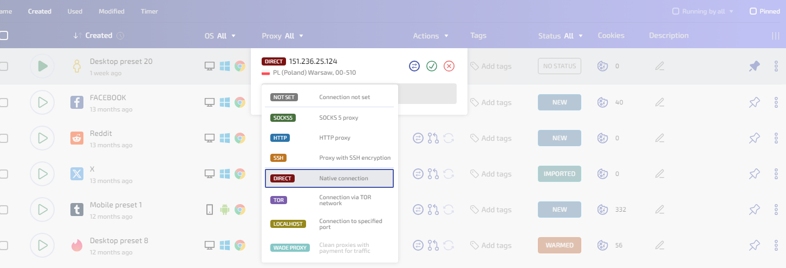Add tags to FACEBOOK profile
Viewport: 786px width, 268px height.
coord(491,102)
